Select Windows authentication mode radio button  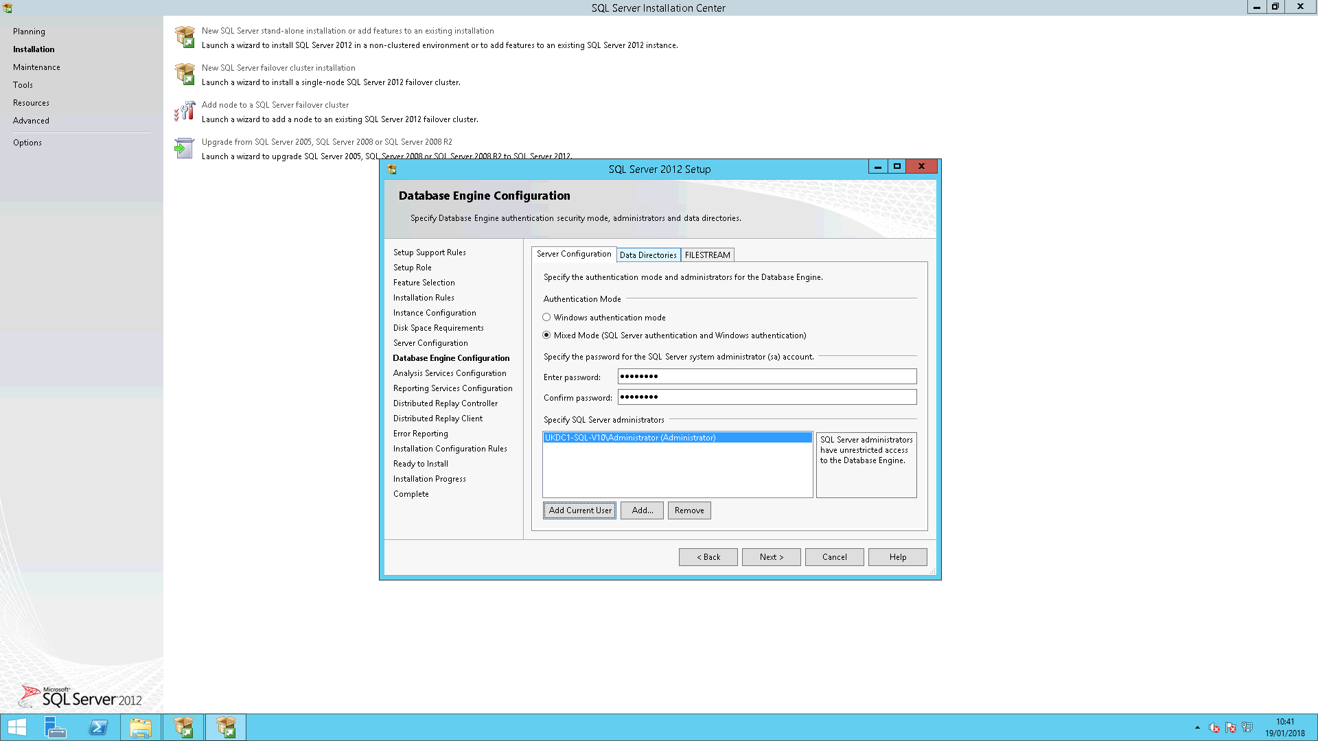546,318
